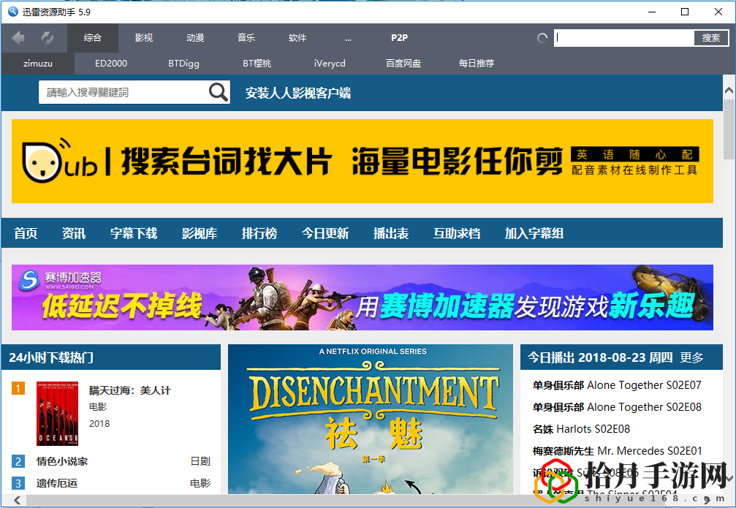
Task: Close the 迅雷资源助手 window
Action: pos(718,12)
